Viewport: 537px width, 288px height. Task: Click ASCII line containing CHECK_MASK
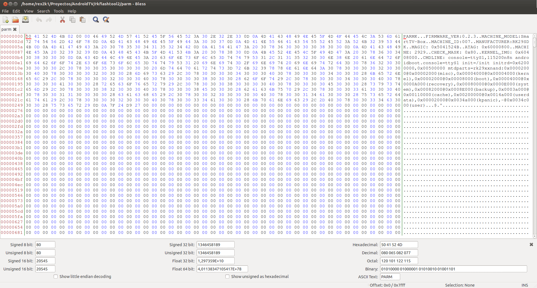point(466,52)
